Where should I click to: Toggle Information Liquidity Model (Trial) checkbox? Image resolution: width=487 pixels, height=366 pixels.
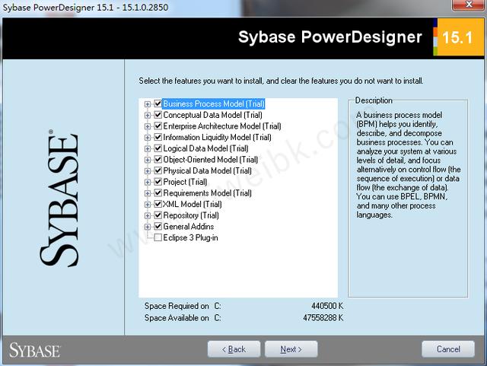(x=158, y=137)
